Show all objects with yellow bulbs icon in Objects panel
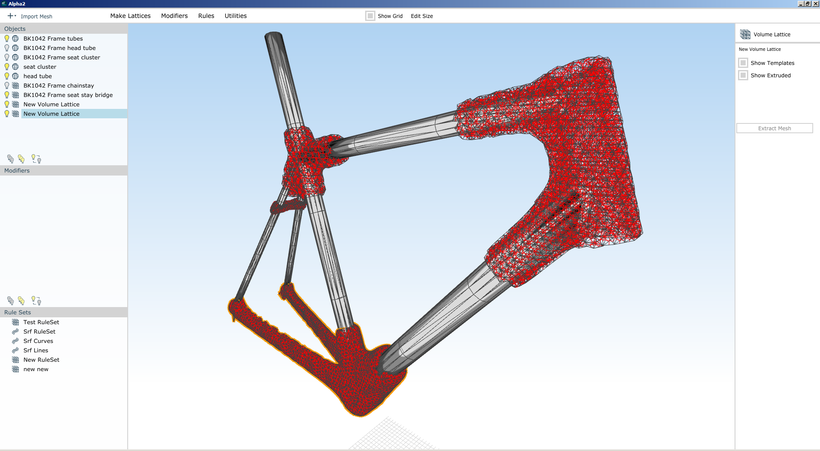The height and width of the screenshot is (451, 820). coord(21,159)
